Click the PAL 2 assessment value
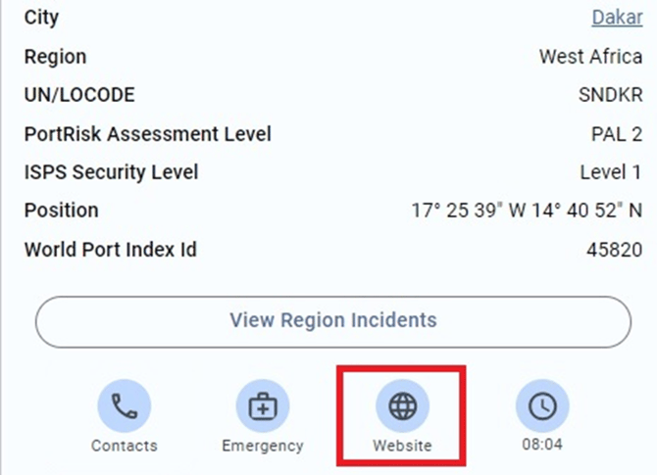The width and height of the screenshot is (657, 475). [615, 134]
